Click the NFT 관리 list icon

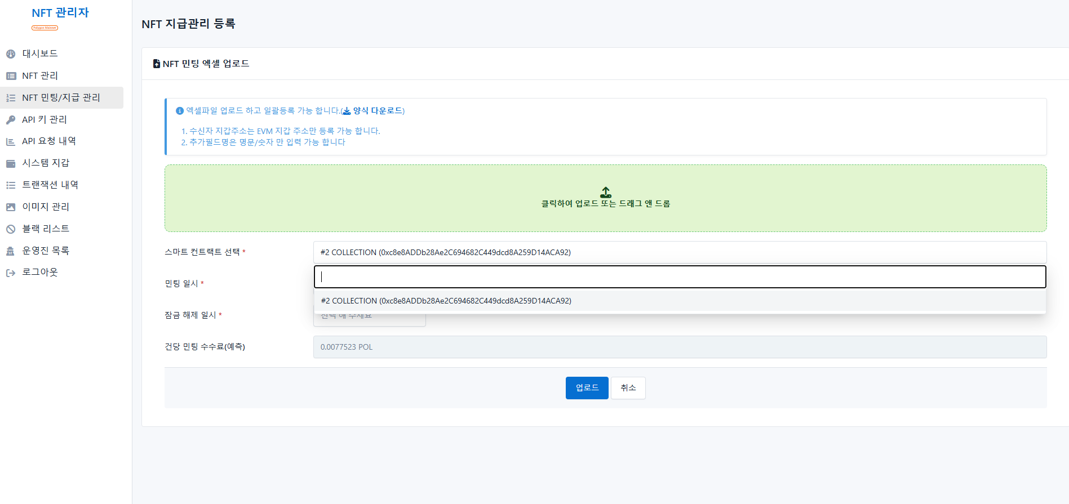click(11, 76)
